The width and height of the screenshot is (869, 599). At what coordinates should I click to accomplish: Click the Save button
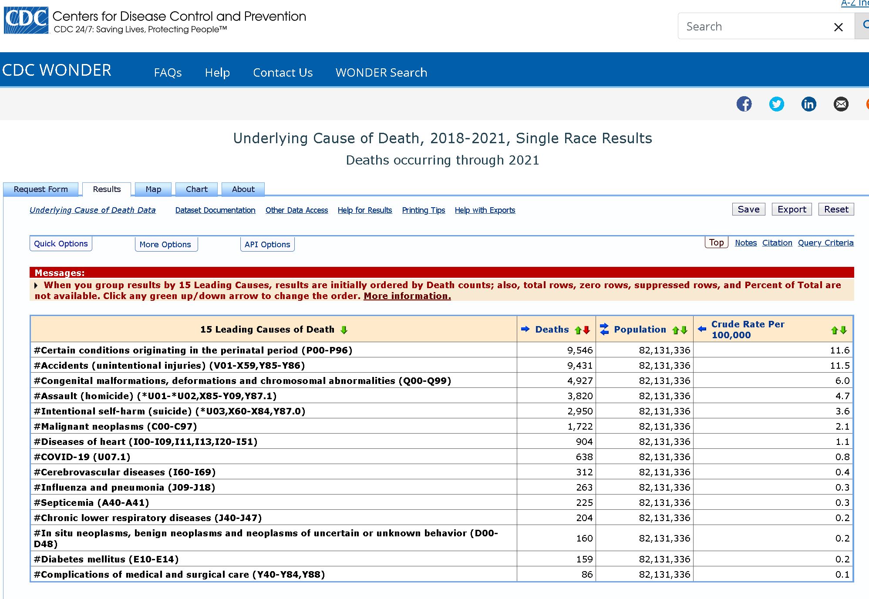749,209
